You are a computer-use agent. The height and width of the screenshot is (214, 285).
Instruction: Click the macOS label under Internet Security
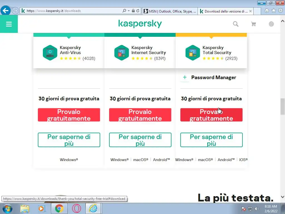(141, 160)
